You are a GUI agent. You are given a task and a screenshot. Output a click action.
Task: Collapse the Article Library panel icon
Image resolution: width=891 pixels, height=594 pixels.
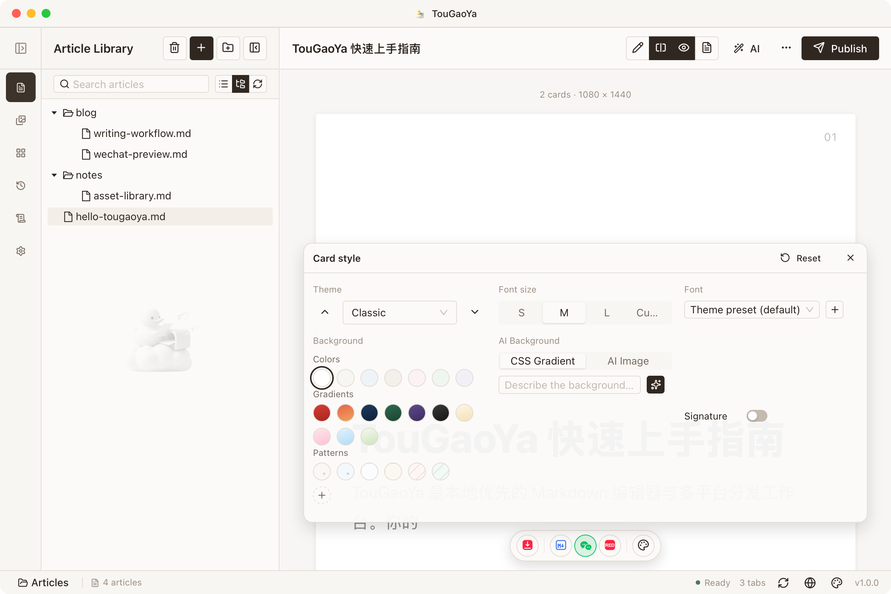point(255,48)
